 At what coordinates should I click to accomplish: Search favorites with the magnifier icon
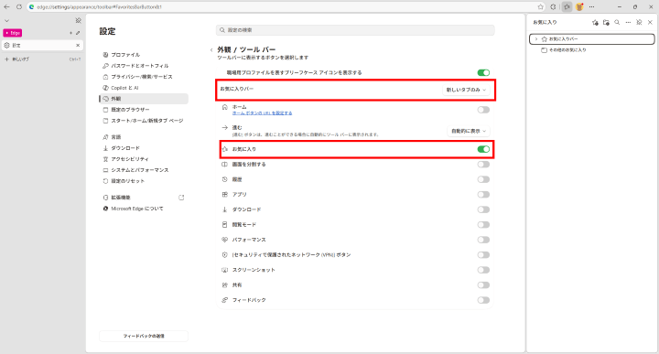pos(617,22)
